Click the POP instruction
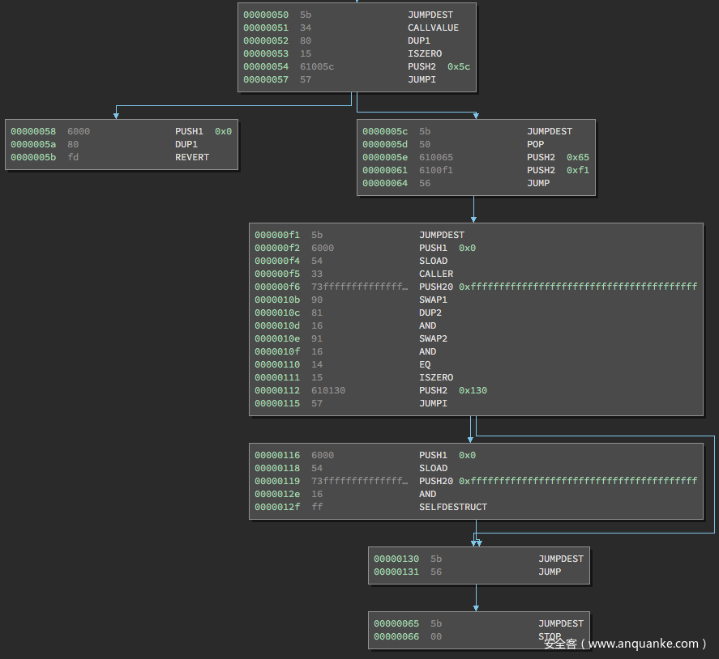This screenshot has width=719, height=659. (x=536, y=144)
